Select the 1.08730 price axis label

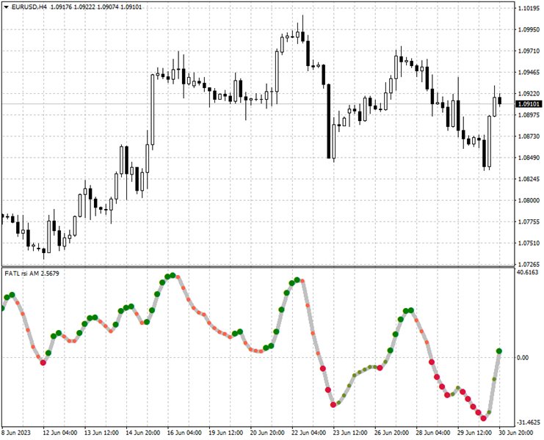(x=529, y=136)
